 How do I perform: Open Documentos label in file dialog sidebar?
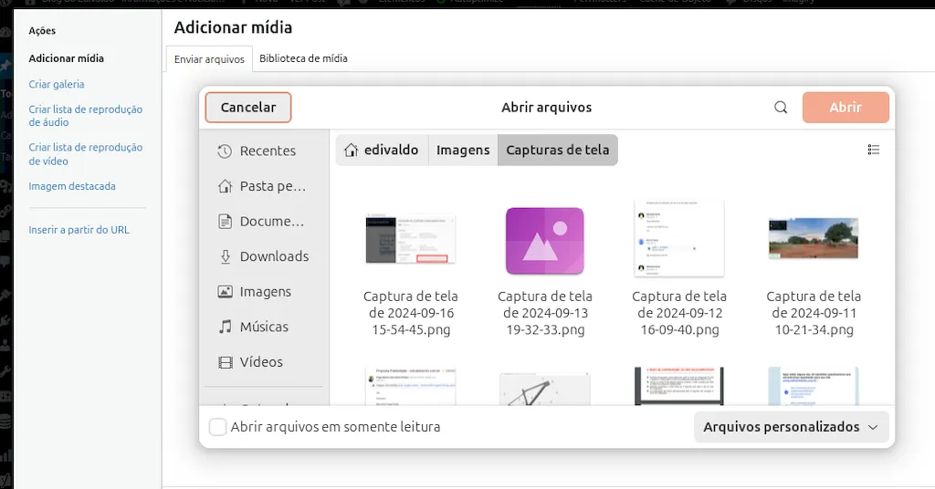(x=272, y=222)
